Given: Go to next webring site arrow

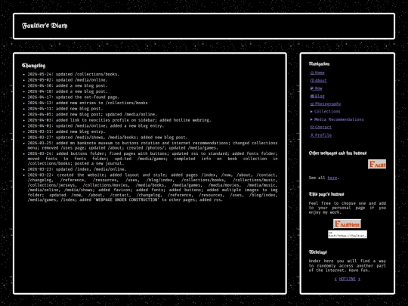Looking at the screenshot, I should pos(359,279).
